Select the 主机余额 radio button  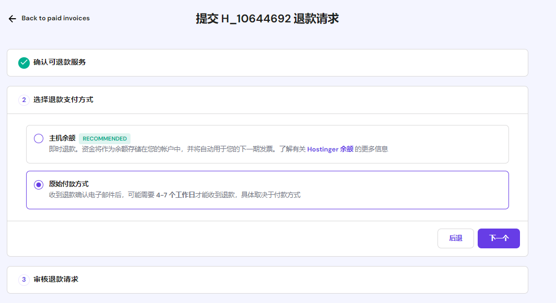tap(39, 138)
